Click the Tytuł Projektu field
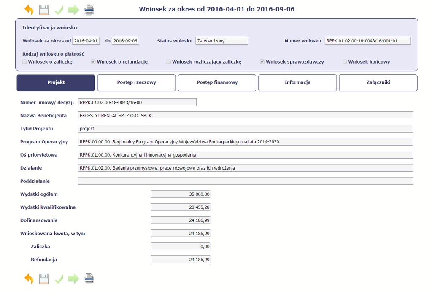 click(246, 129)
